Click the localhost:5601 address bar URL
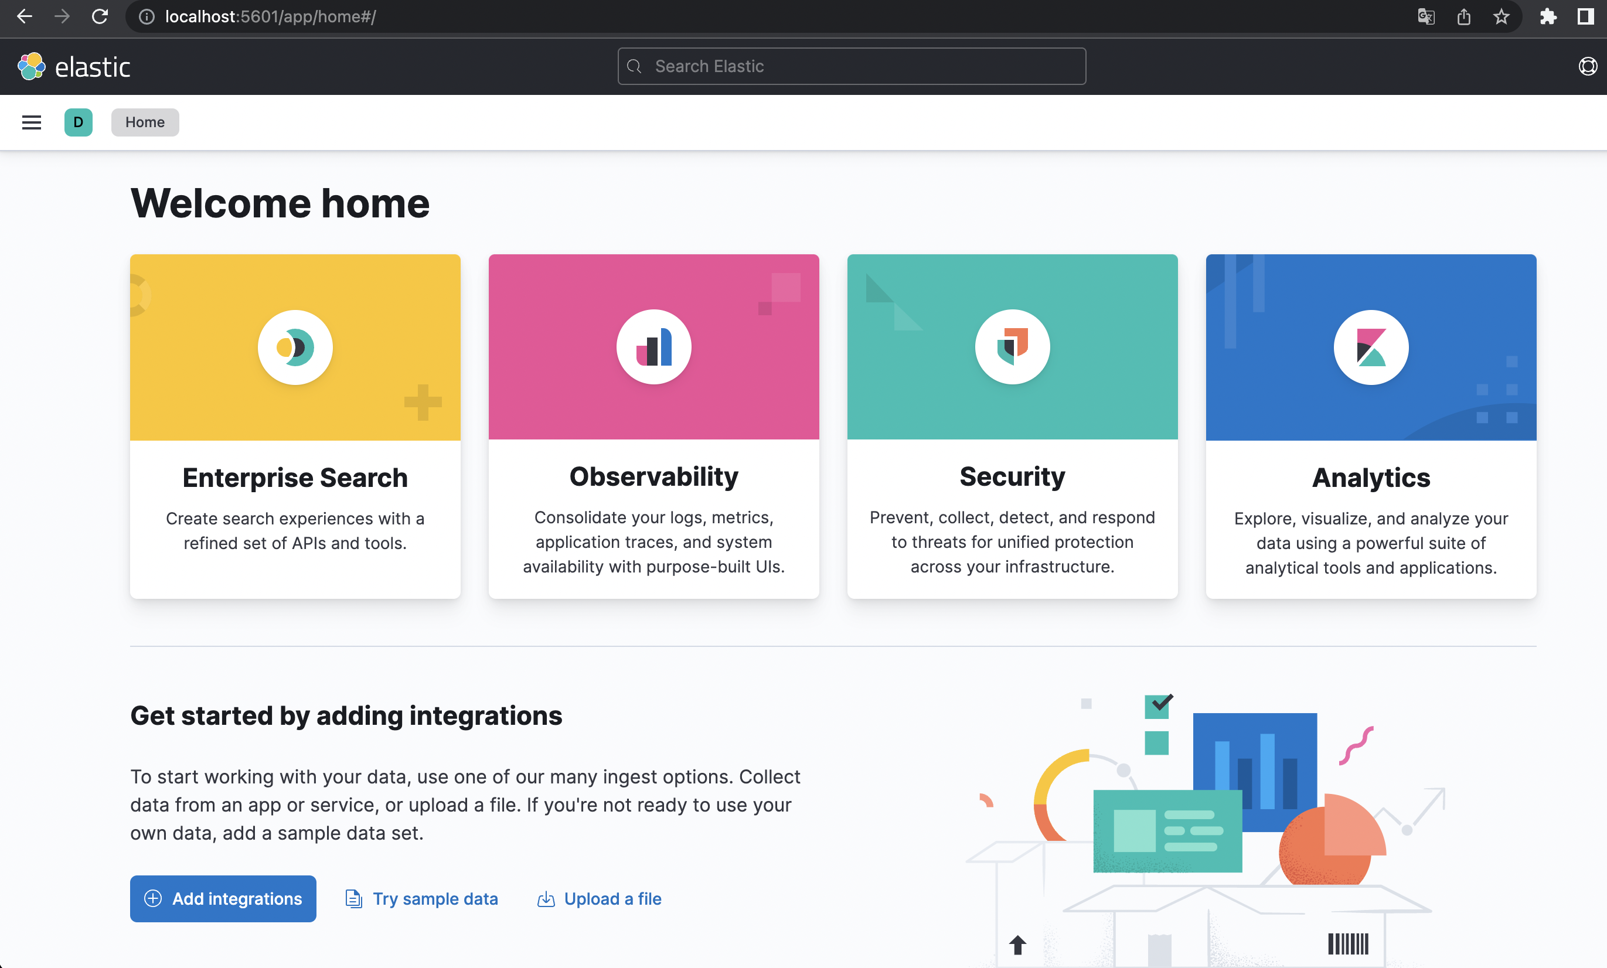The width and height of the screenshot is (1607, 968). [x=270, y=17]
